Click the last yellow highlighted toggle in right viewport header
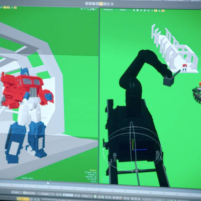This screenshot has height=201, width=201. [163, 11]
